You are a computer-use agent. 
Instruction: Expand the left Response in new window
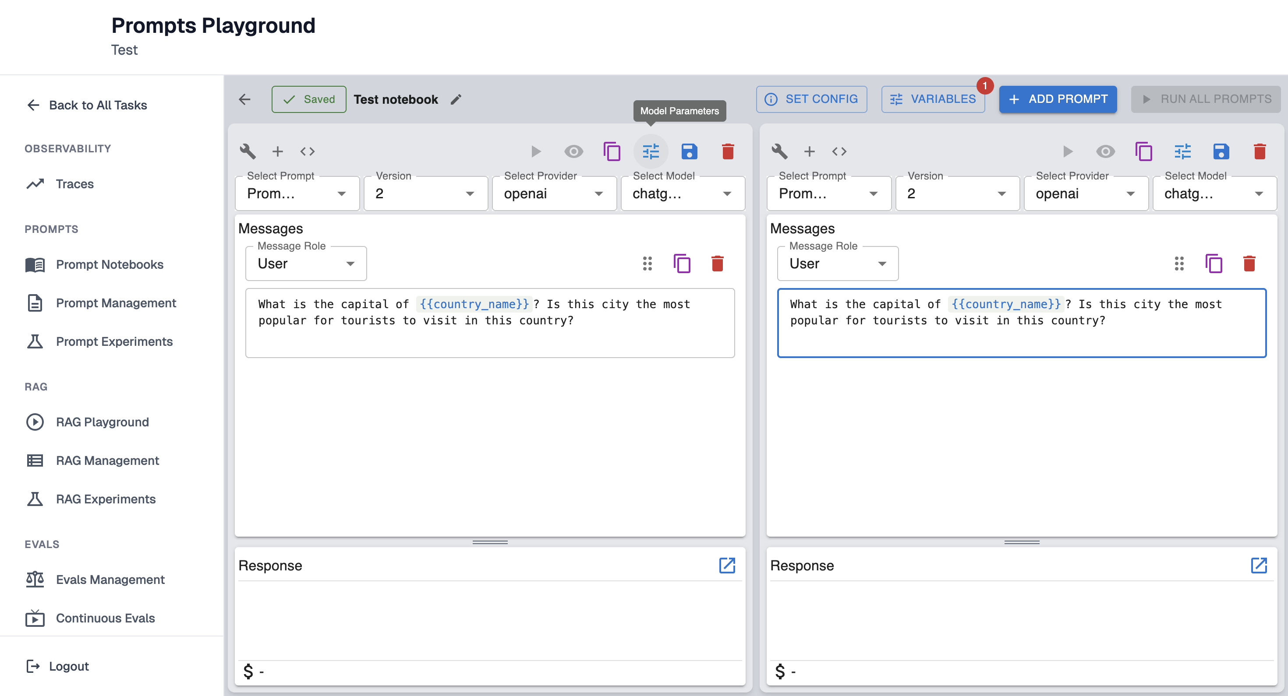(x=726, y=565)
